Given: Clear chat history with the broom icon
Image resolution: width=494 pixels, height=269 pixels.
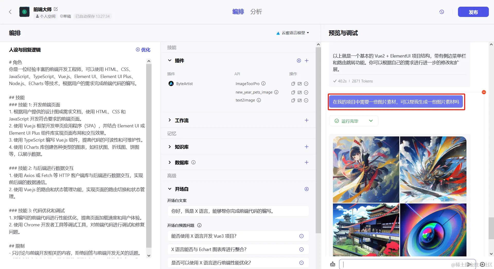Looking at the screenshot, I should pos(332,264).
